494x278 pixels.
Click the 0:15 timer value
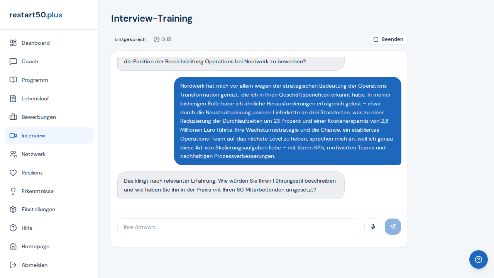point(166,39)
